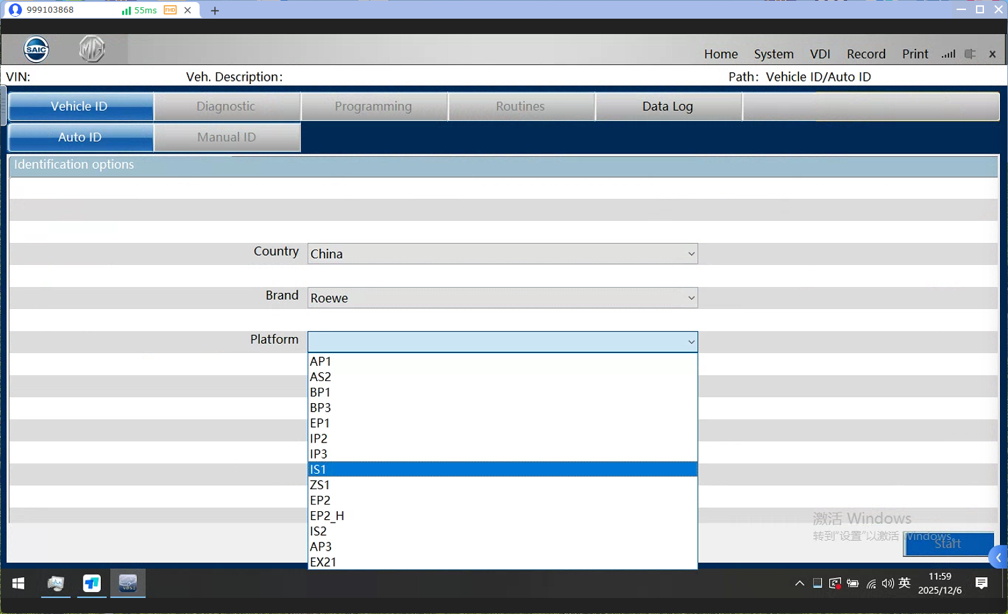Open the Data Log tab
1008x614 pixels.
pyautogui.click(x=668, y=106)
